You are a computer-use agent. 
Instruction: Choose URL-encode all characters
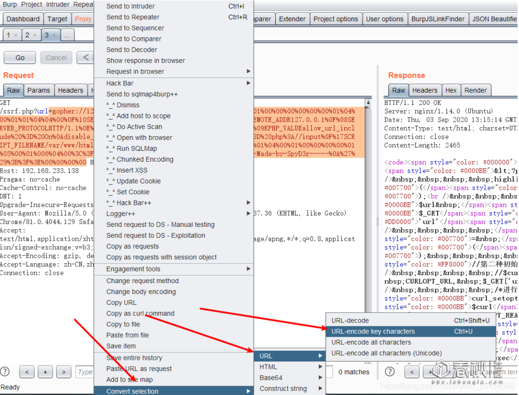[x=410, y=342]
